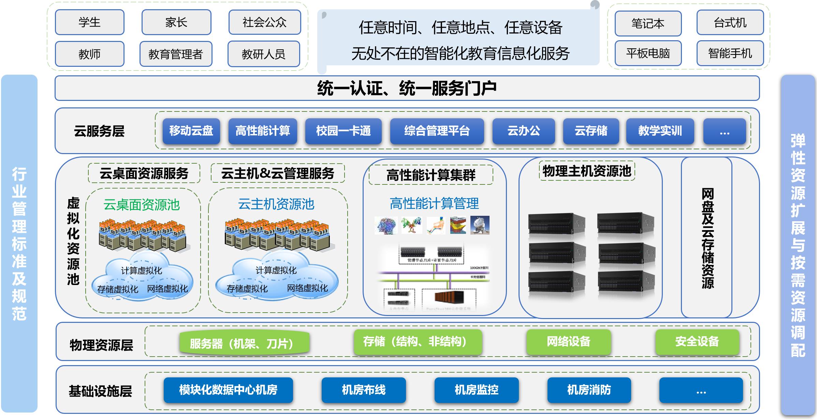817x420 pixels.
Task: Click the 统一认证、统一服务门户 banner
Action: tap(407, 88)
